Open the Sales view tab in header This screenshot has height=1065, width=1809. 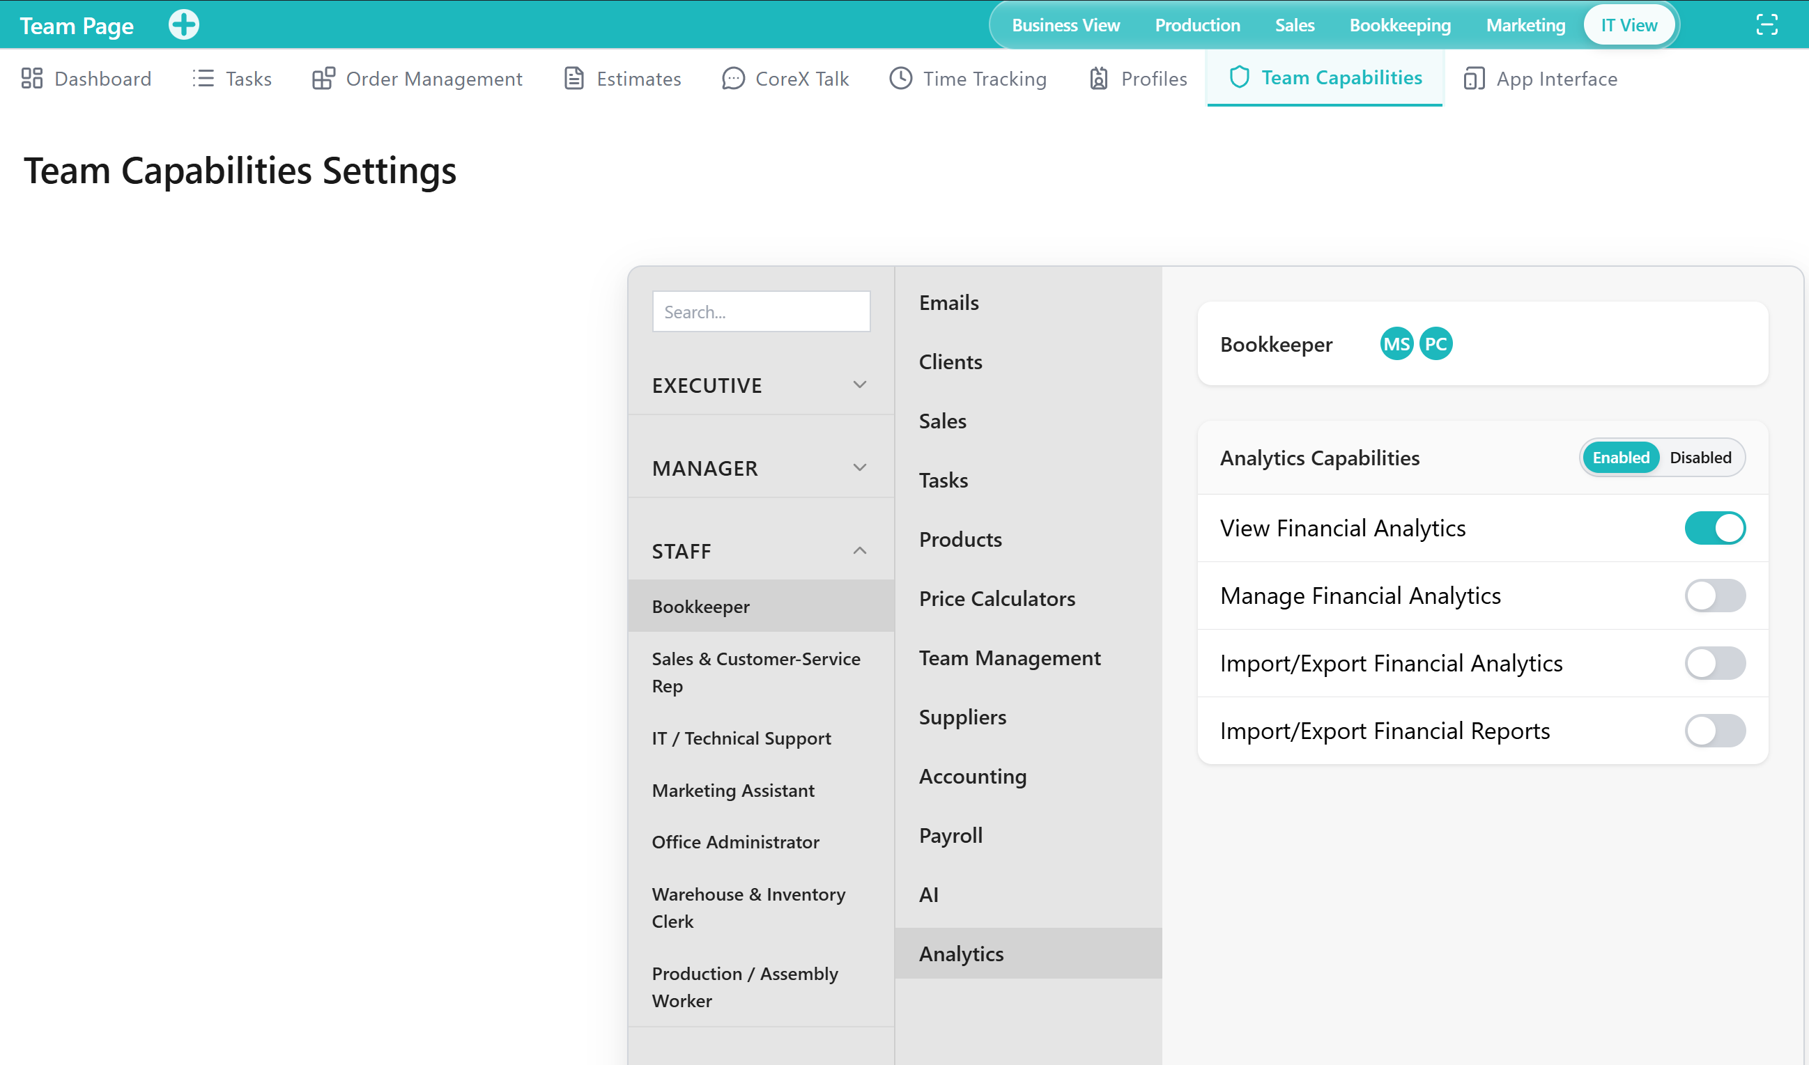pos(1294,25)
